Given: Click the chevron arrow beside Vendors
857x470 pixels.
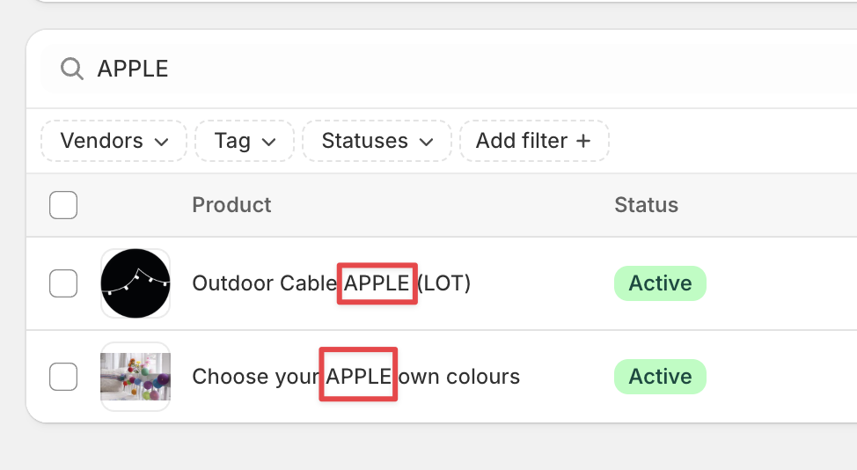Looking at the screenshot, I should [162, 142].
